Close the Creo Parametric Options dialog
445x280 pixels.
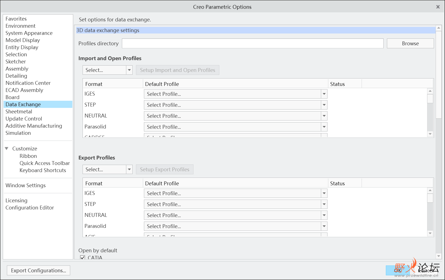(438, 7)
